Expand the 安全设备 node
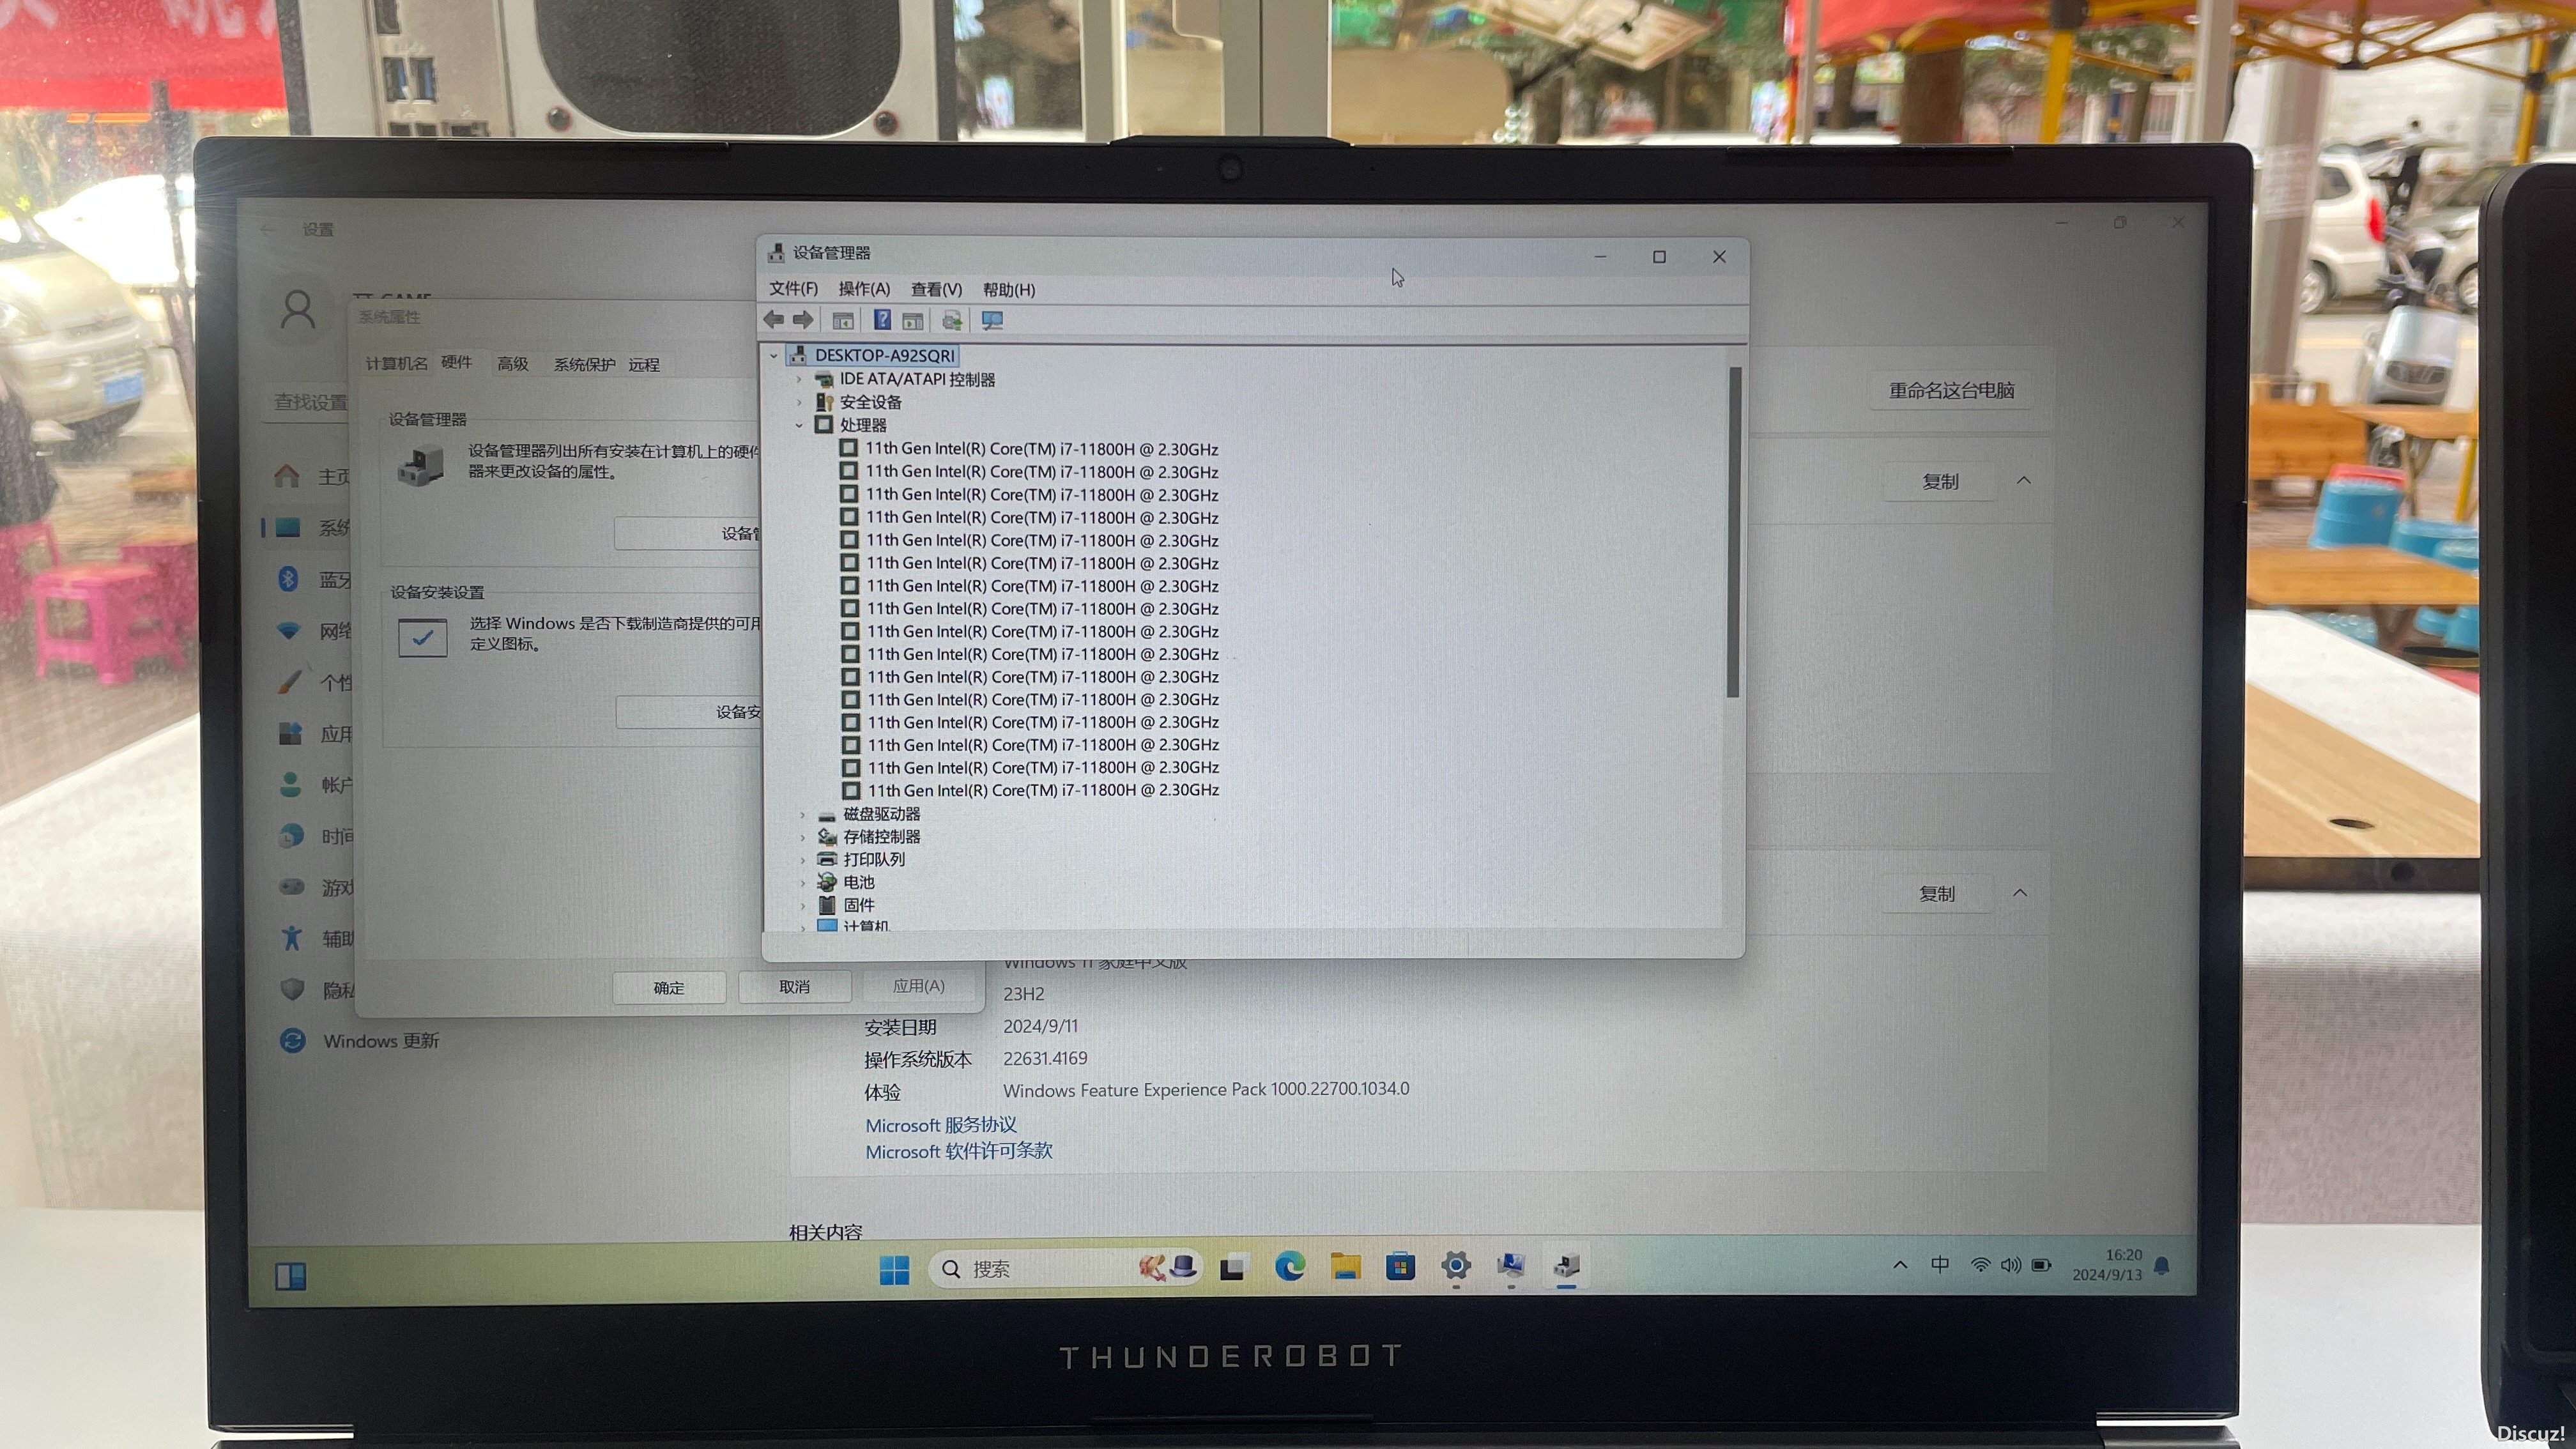This screenshot has width=2576, height=1449. coord(799,403)
